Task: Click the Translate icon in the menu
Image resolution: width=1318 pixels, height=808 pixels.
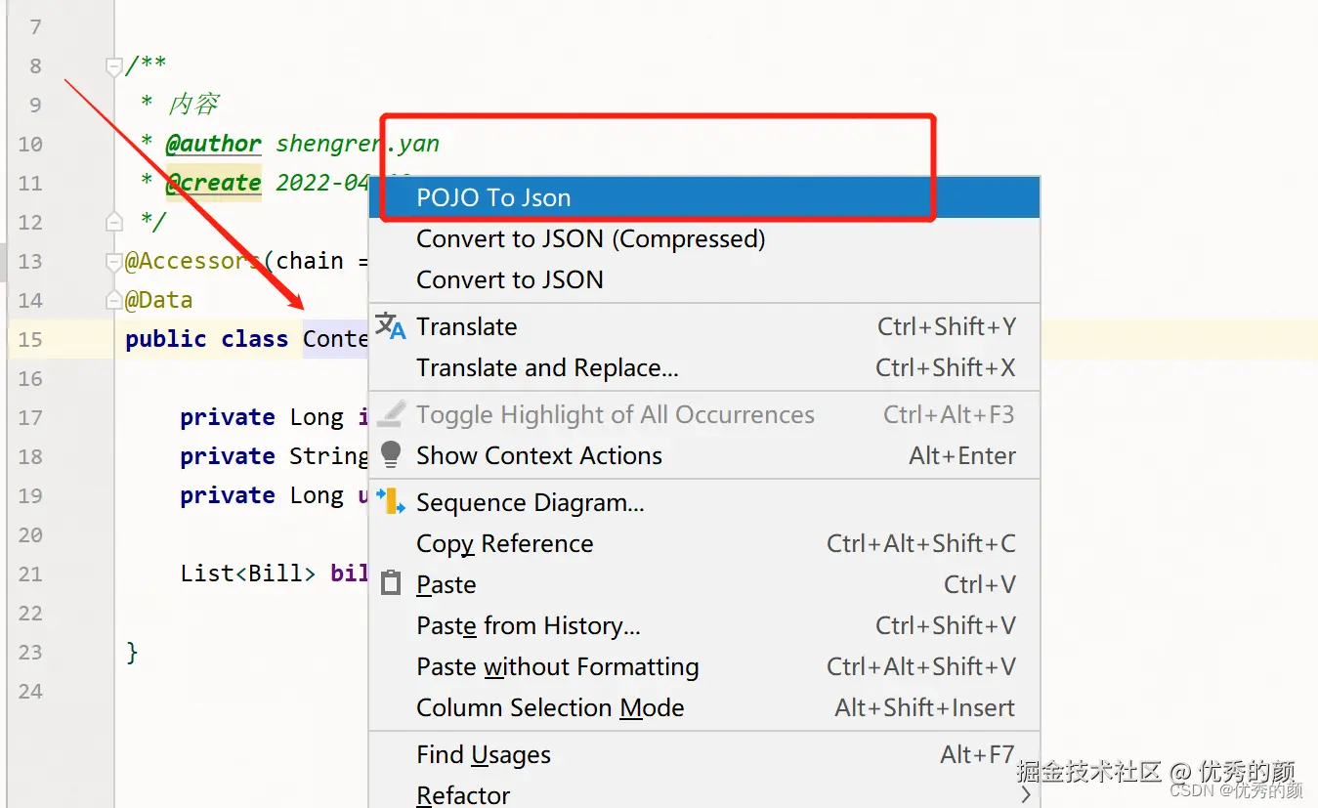Action: click(391, 327)
